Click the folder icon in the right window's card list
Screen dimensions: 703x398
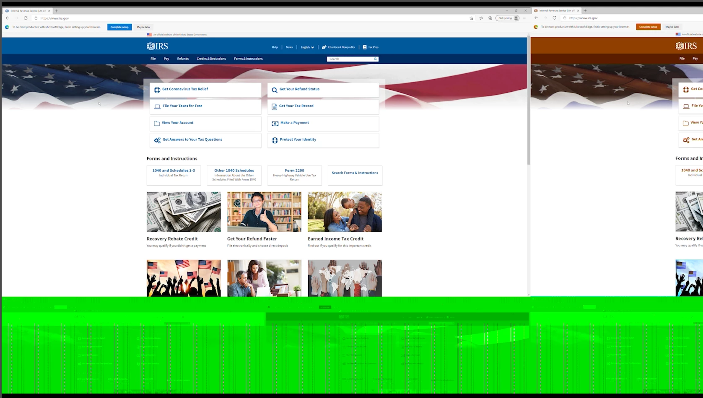click(686, 123)
